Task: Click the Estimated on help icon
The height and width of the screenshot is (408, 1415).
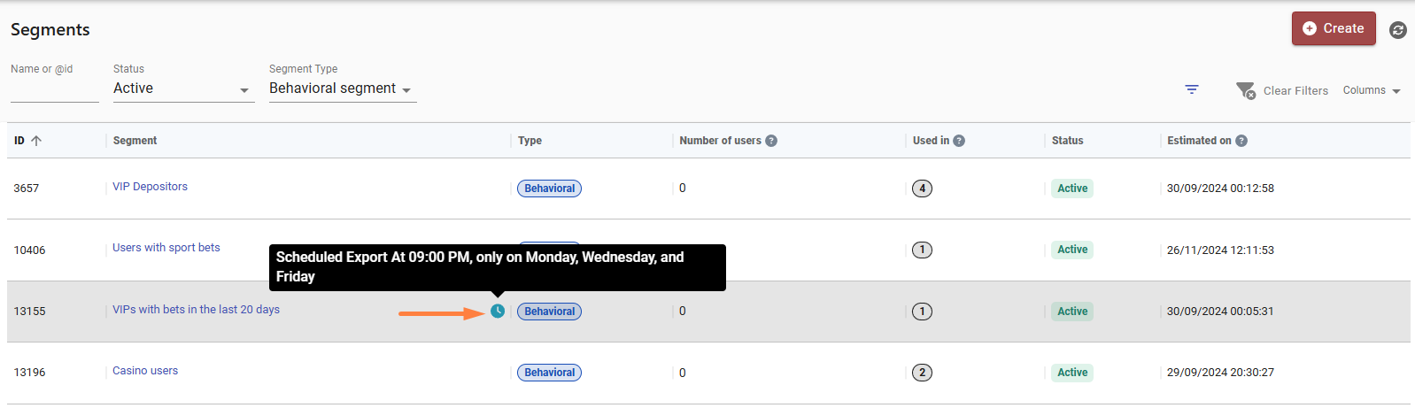Action: pos(1241,141)
